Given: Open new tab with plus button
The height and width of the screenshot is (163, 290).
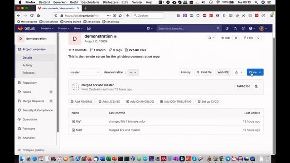Looking at the screenshot, I should (x=85, y=8).
